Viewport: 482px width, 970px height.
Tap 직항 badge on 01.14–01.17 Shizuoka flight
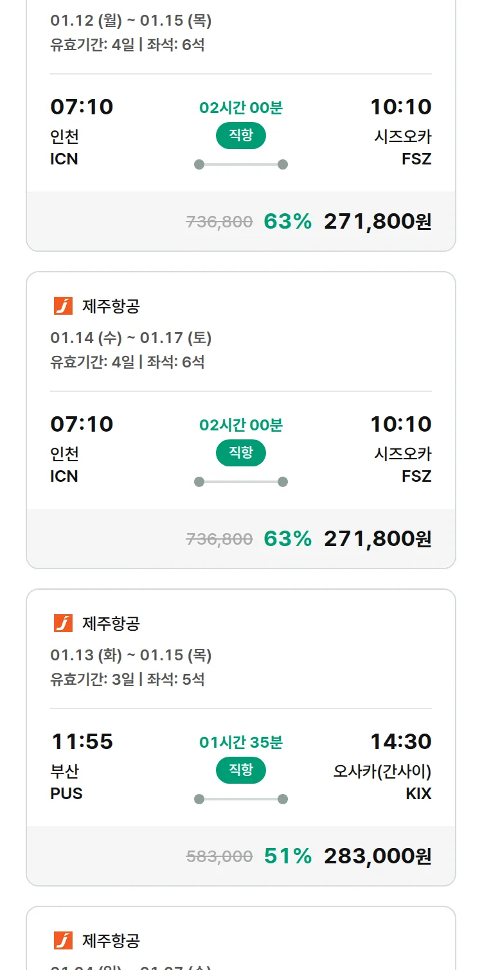tap(240, 453)
